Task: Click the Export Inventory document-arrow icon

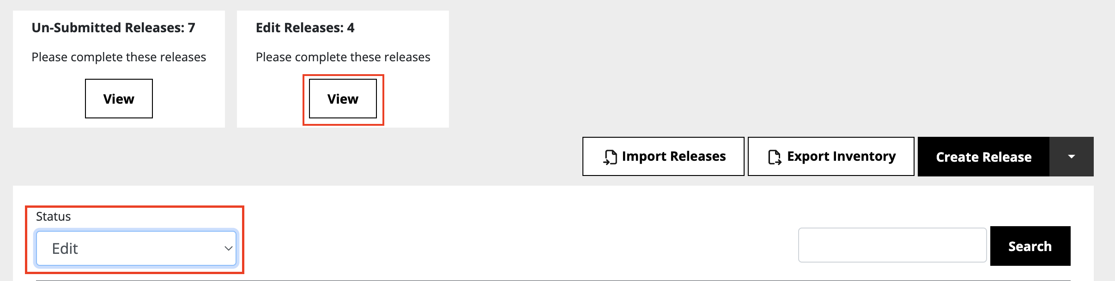Action: [775, 157]
